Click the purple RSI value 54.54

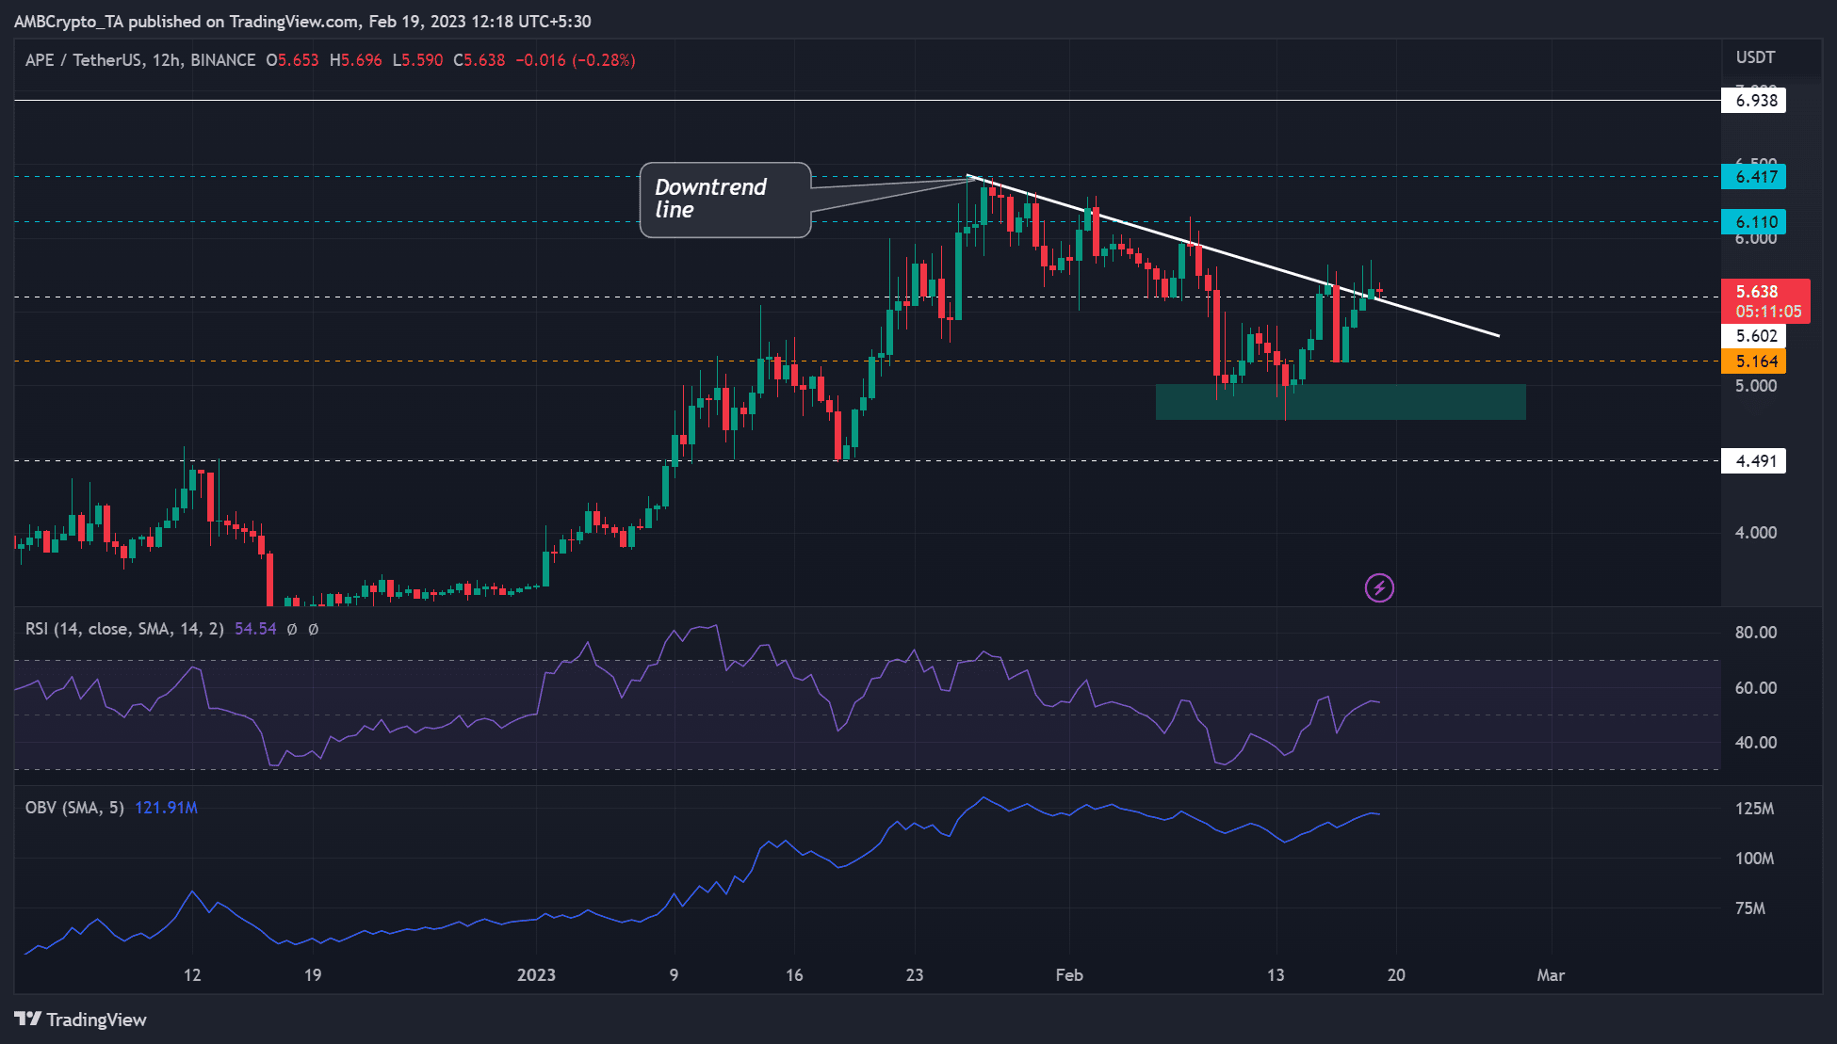tap(255, 629)
